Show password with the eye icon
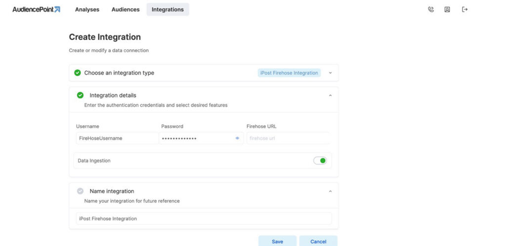The image size is (506, 246). (x=237, y=138)
